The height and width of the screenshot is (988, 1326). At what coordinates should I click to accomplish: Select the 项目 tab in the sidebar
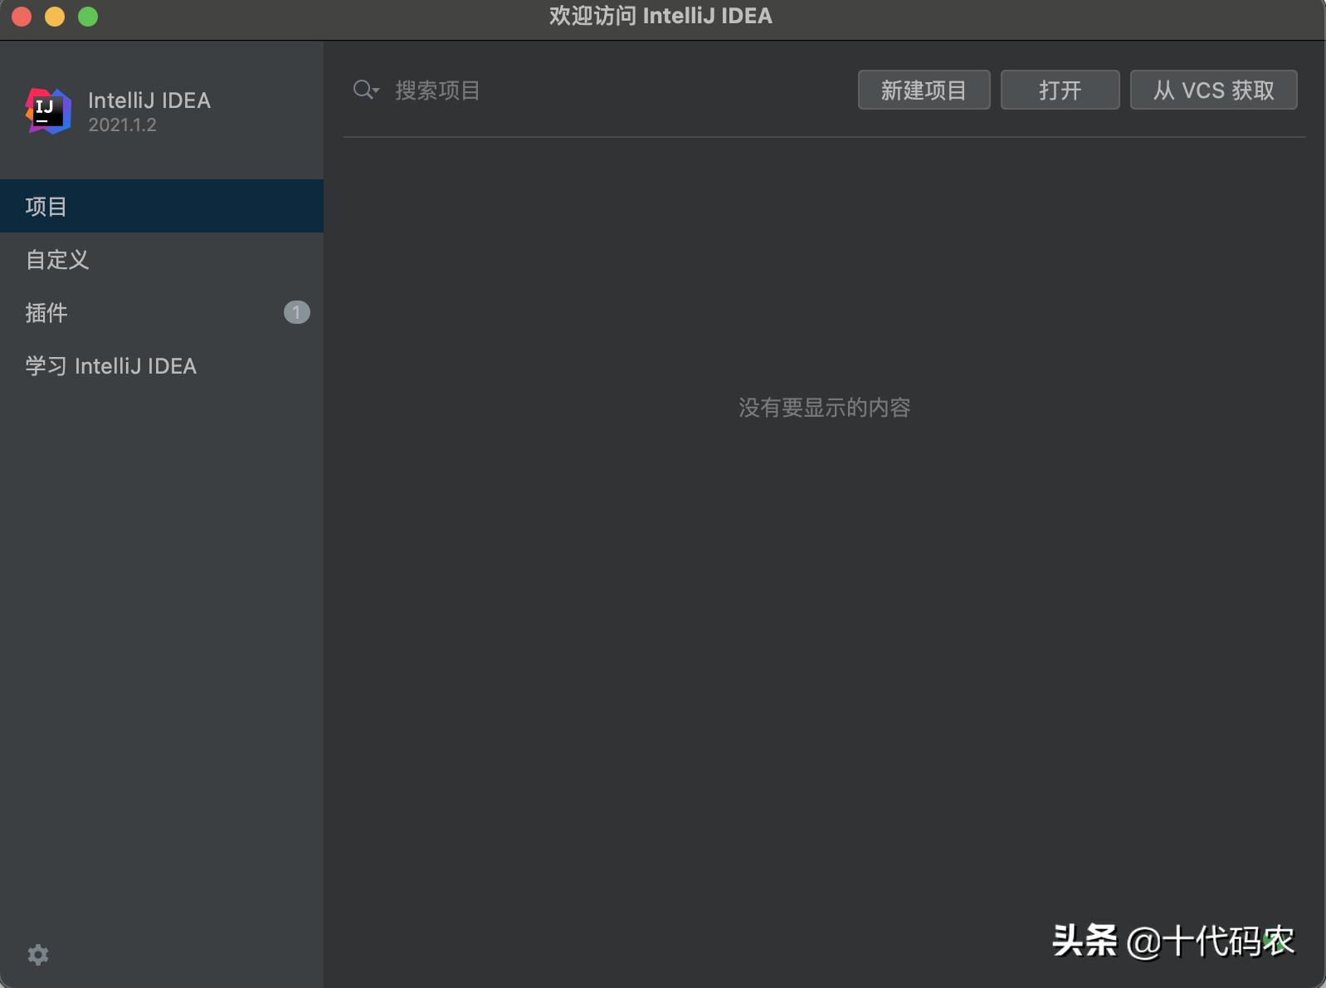click(x=162, y=206)
